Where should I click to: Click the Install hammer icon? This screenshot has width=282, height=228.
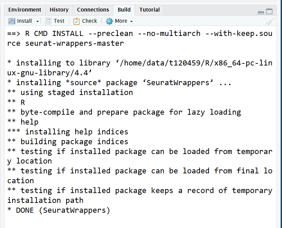(x=12, y=21)
